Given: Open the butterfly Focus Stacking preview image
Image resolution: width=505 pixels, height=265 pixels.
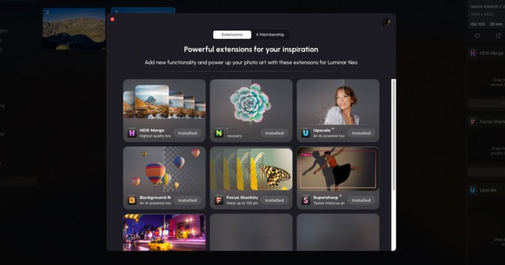Looking at the screenshot, I should [251, 169].
